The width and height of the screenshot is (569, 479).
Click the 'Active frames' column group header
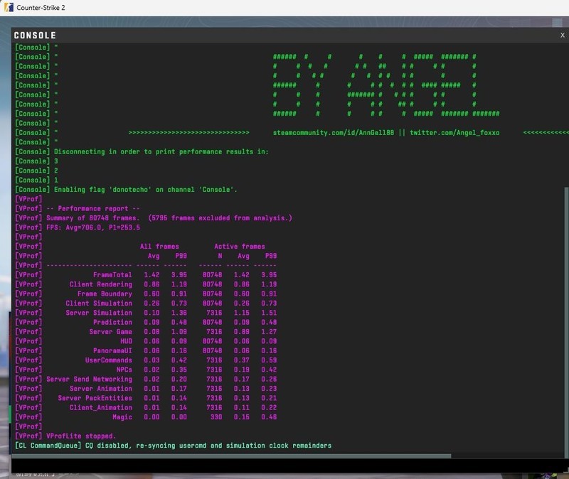tap(240, 247)
